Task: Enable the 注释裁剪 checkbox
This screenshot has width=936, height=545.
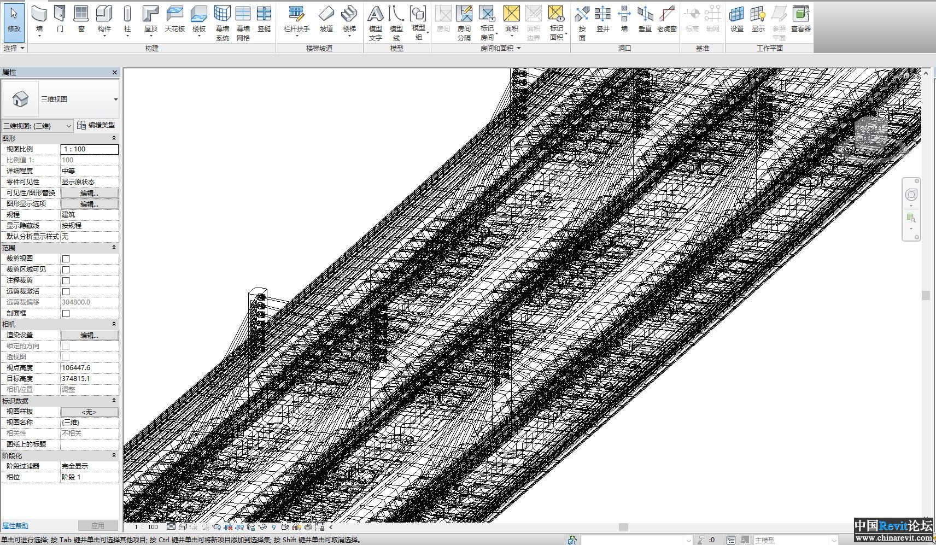Action: tap(66, 280)
